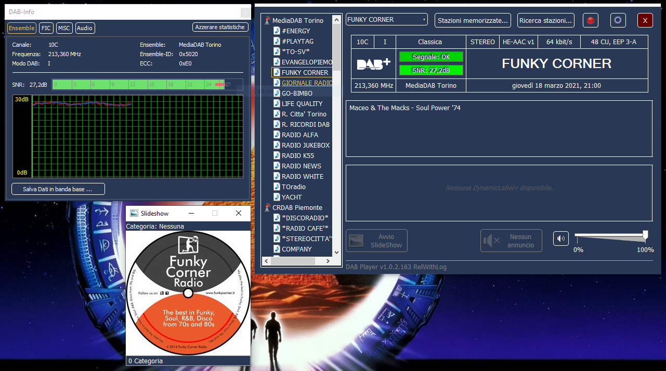
Task: Minimize the Slideshow window
Action: pyautogui.click(x=191, y=213)
